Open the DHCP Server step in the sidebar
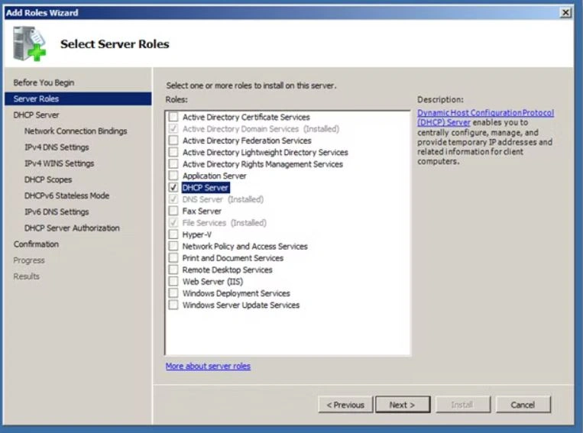The image size is (583, 433). (36, 115)
